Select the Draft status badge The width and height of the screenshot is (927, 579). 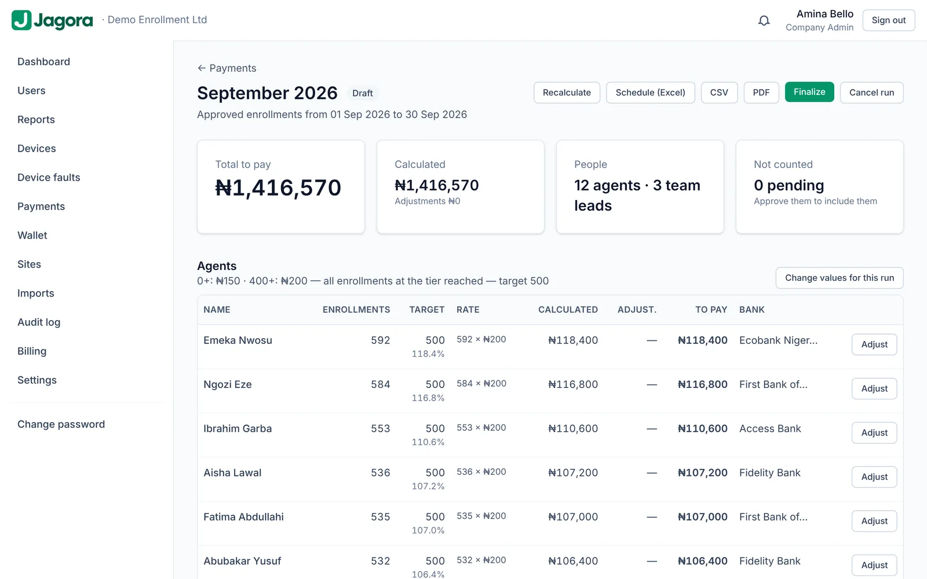363,93
